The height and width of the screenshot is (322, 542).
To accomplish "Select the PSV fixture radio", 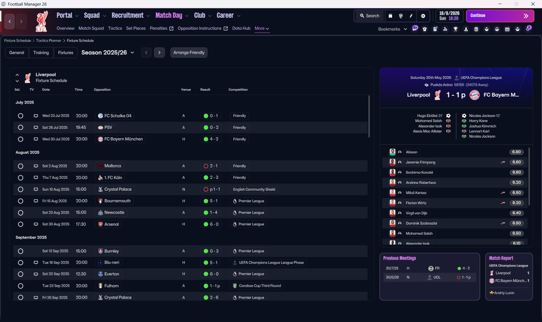I will [x=20, y=128].
